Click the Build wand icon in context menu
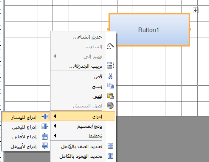 pos(111,46)
